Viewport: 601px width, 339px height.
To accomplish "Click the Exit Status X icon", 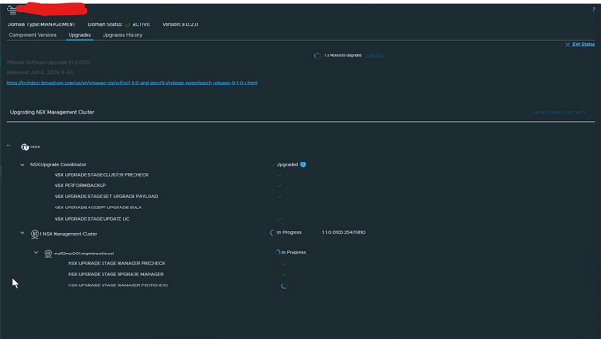I will pos(568,45).
